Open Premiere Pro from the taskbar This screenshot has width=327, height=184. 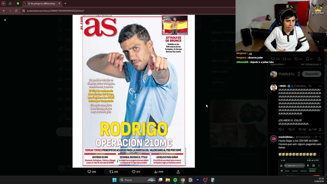pyautogui.click(x=198, y=180)
